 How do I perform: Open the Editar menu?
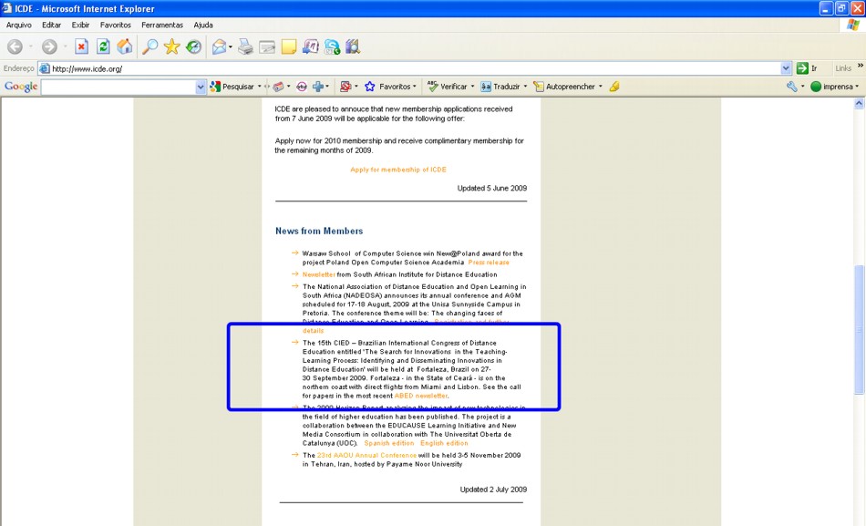(x=51, y=25)
